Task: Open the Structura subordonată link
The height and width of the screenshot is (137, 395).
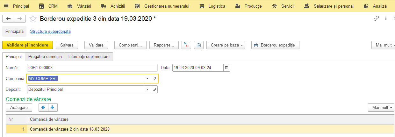Action: point(50,32)
